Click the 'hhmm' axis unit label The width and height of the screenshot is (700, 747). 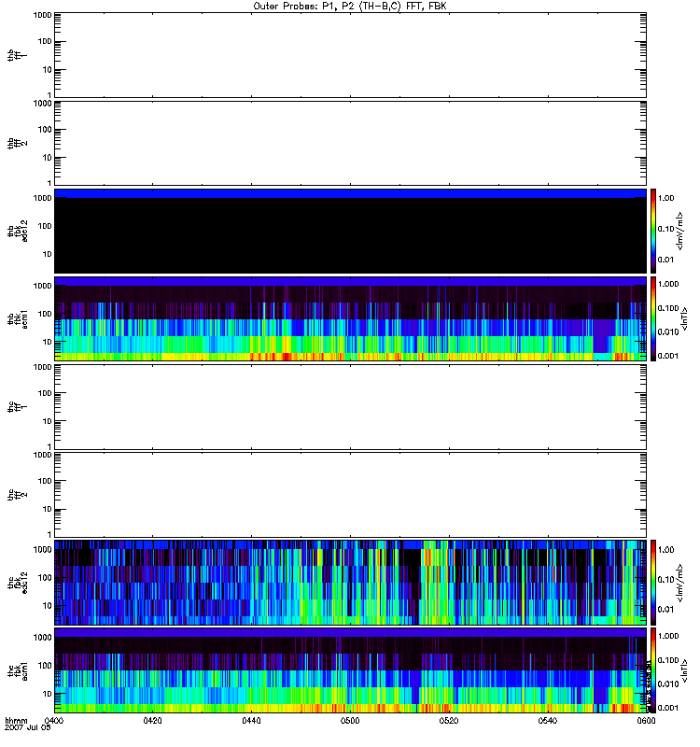[x=16, y=721]
